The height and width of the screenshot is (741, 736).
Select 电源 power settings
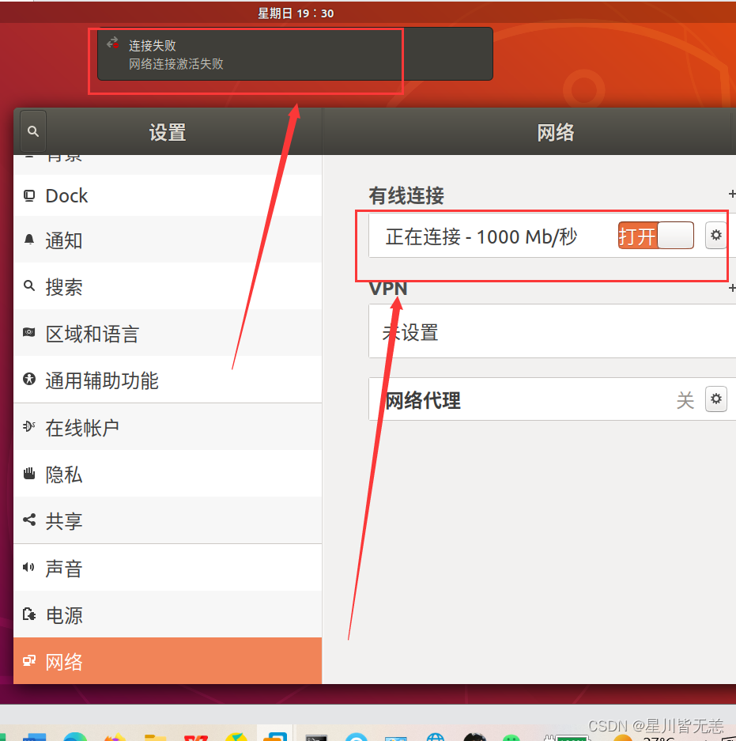click(168, 614)
